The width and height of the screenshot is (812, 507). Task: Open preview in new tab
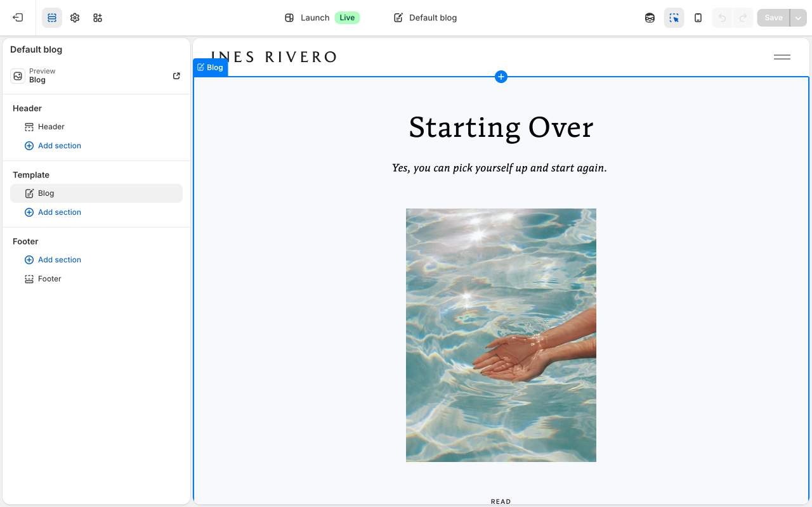(176, 75)
